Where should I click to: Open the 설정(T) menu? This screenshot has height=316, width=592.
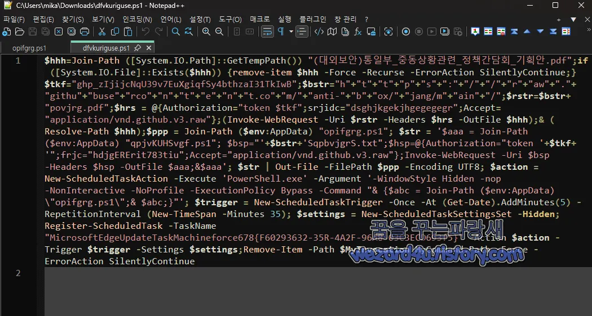[x=200, y=19]
